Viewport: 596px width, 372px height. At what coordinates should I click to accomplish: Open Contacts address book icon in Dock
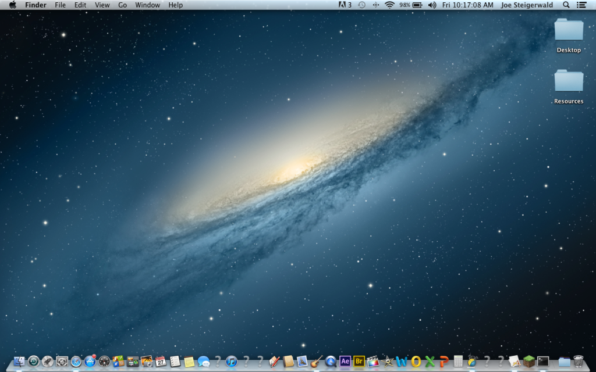tap(288, 362)
